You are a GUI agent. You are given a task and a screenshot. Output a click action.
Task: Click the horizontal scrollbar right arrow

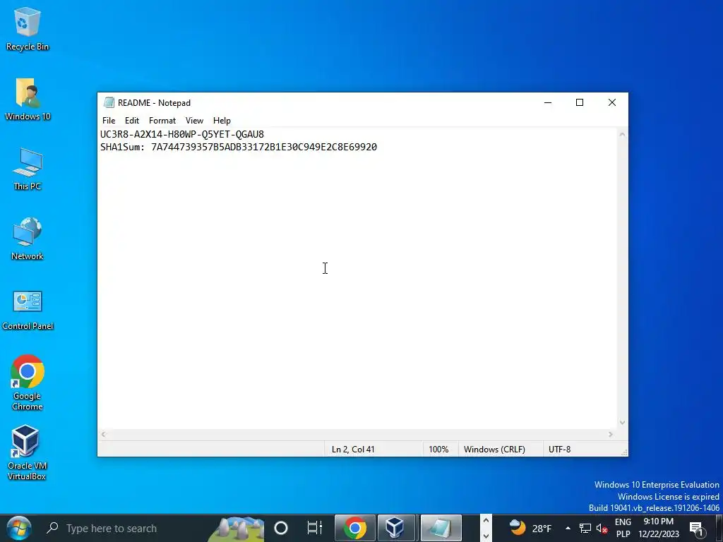611,434
